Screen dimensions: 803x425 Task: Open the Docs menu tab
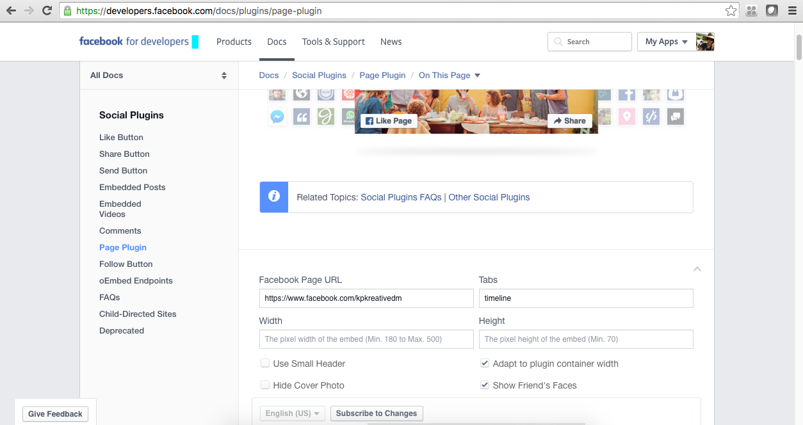click(x=277, y=42)
